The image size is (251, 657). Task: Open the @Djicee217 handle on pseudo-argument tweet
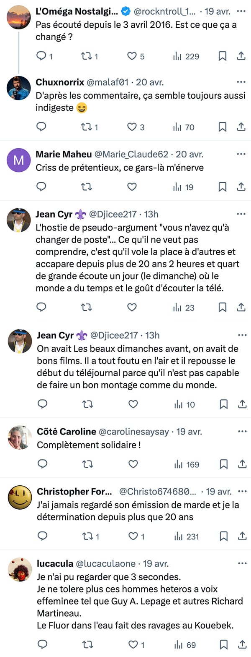(x=112, y=215)
